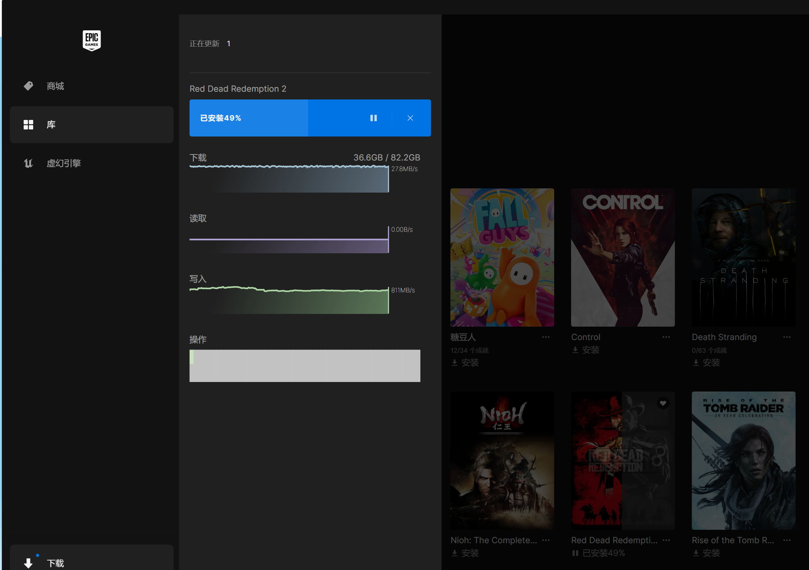Screen dimensions: 809x570
Task: Click the Epic Games logo
Action: pyautogui.click(x=92, y=40)
